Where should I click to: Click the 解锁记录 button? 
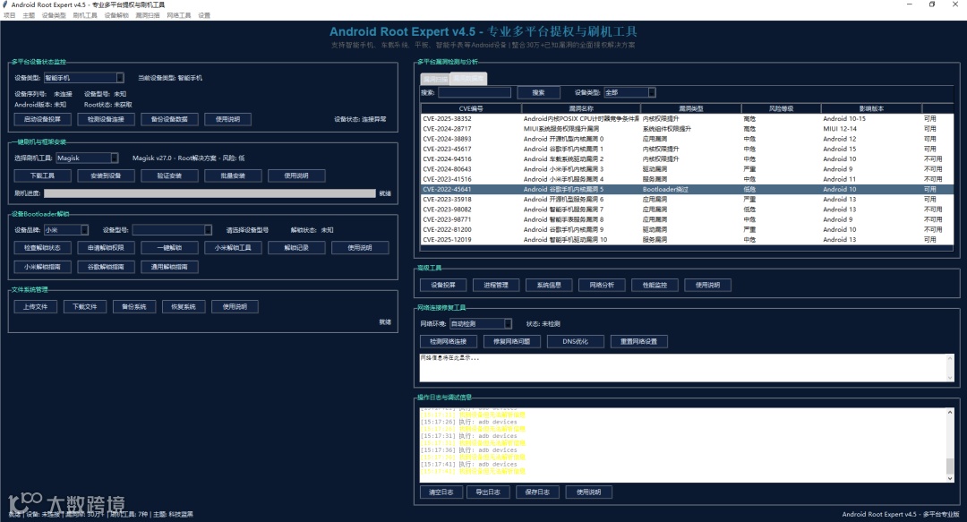click(x=296, y=248)
